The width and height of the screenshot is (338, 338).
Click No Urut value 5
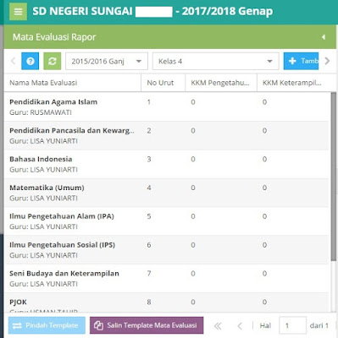tap(149, 216)
